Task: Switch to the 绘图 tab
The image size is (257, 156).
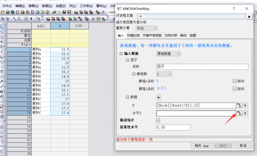Action: 193,36
